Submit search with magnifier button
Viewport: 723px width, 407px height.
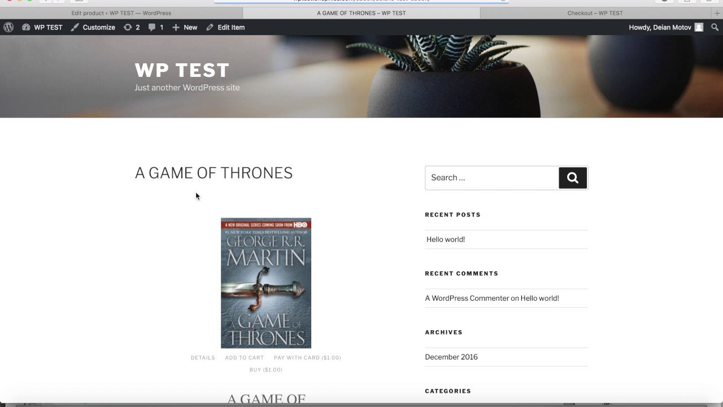point(573,177)
